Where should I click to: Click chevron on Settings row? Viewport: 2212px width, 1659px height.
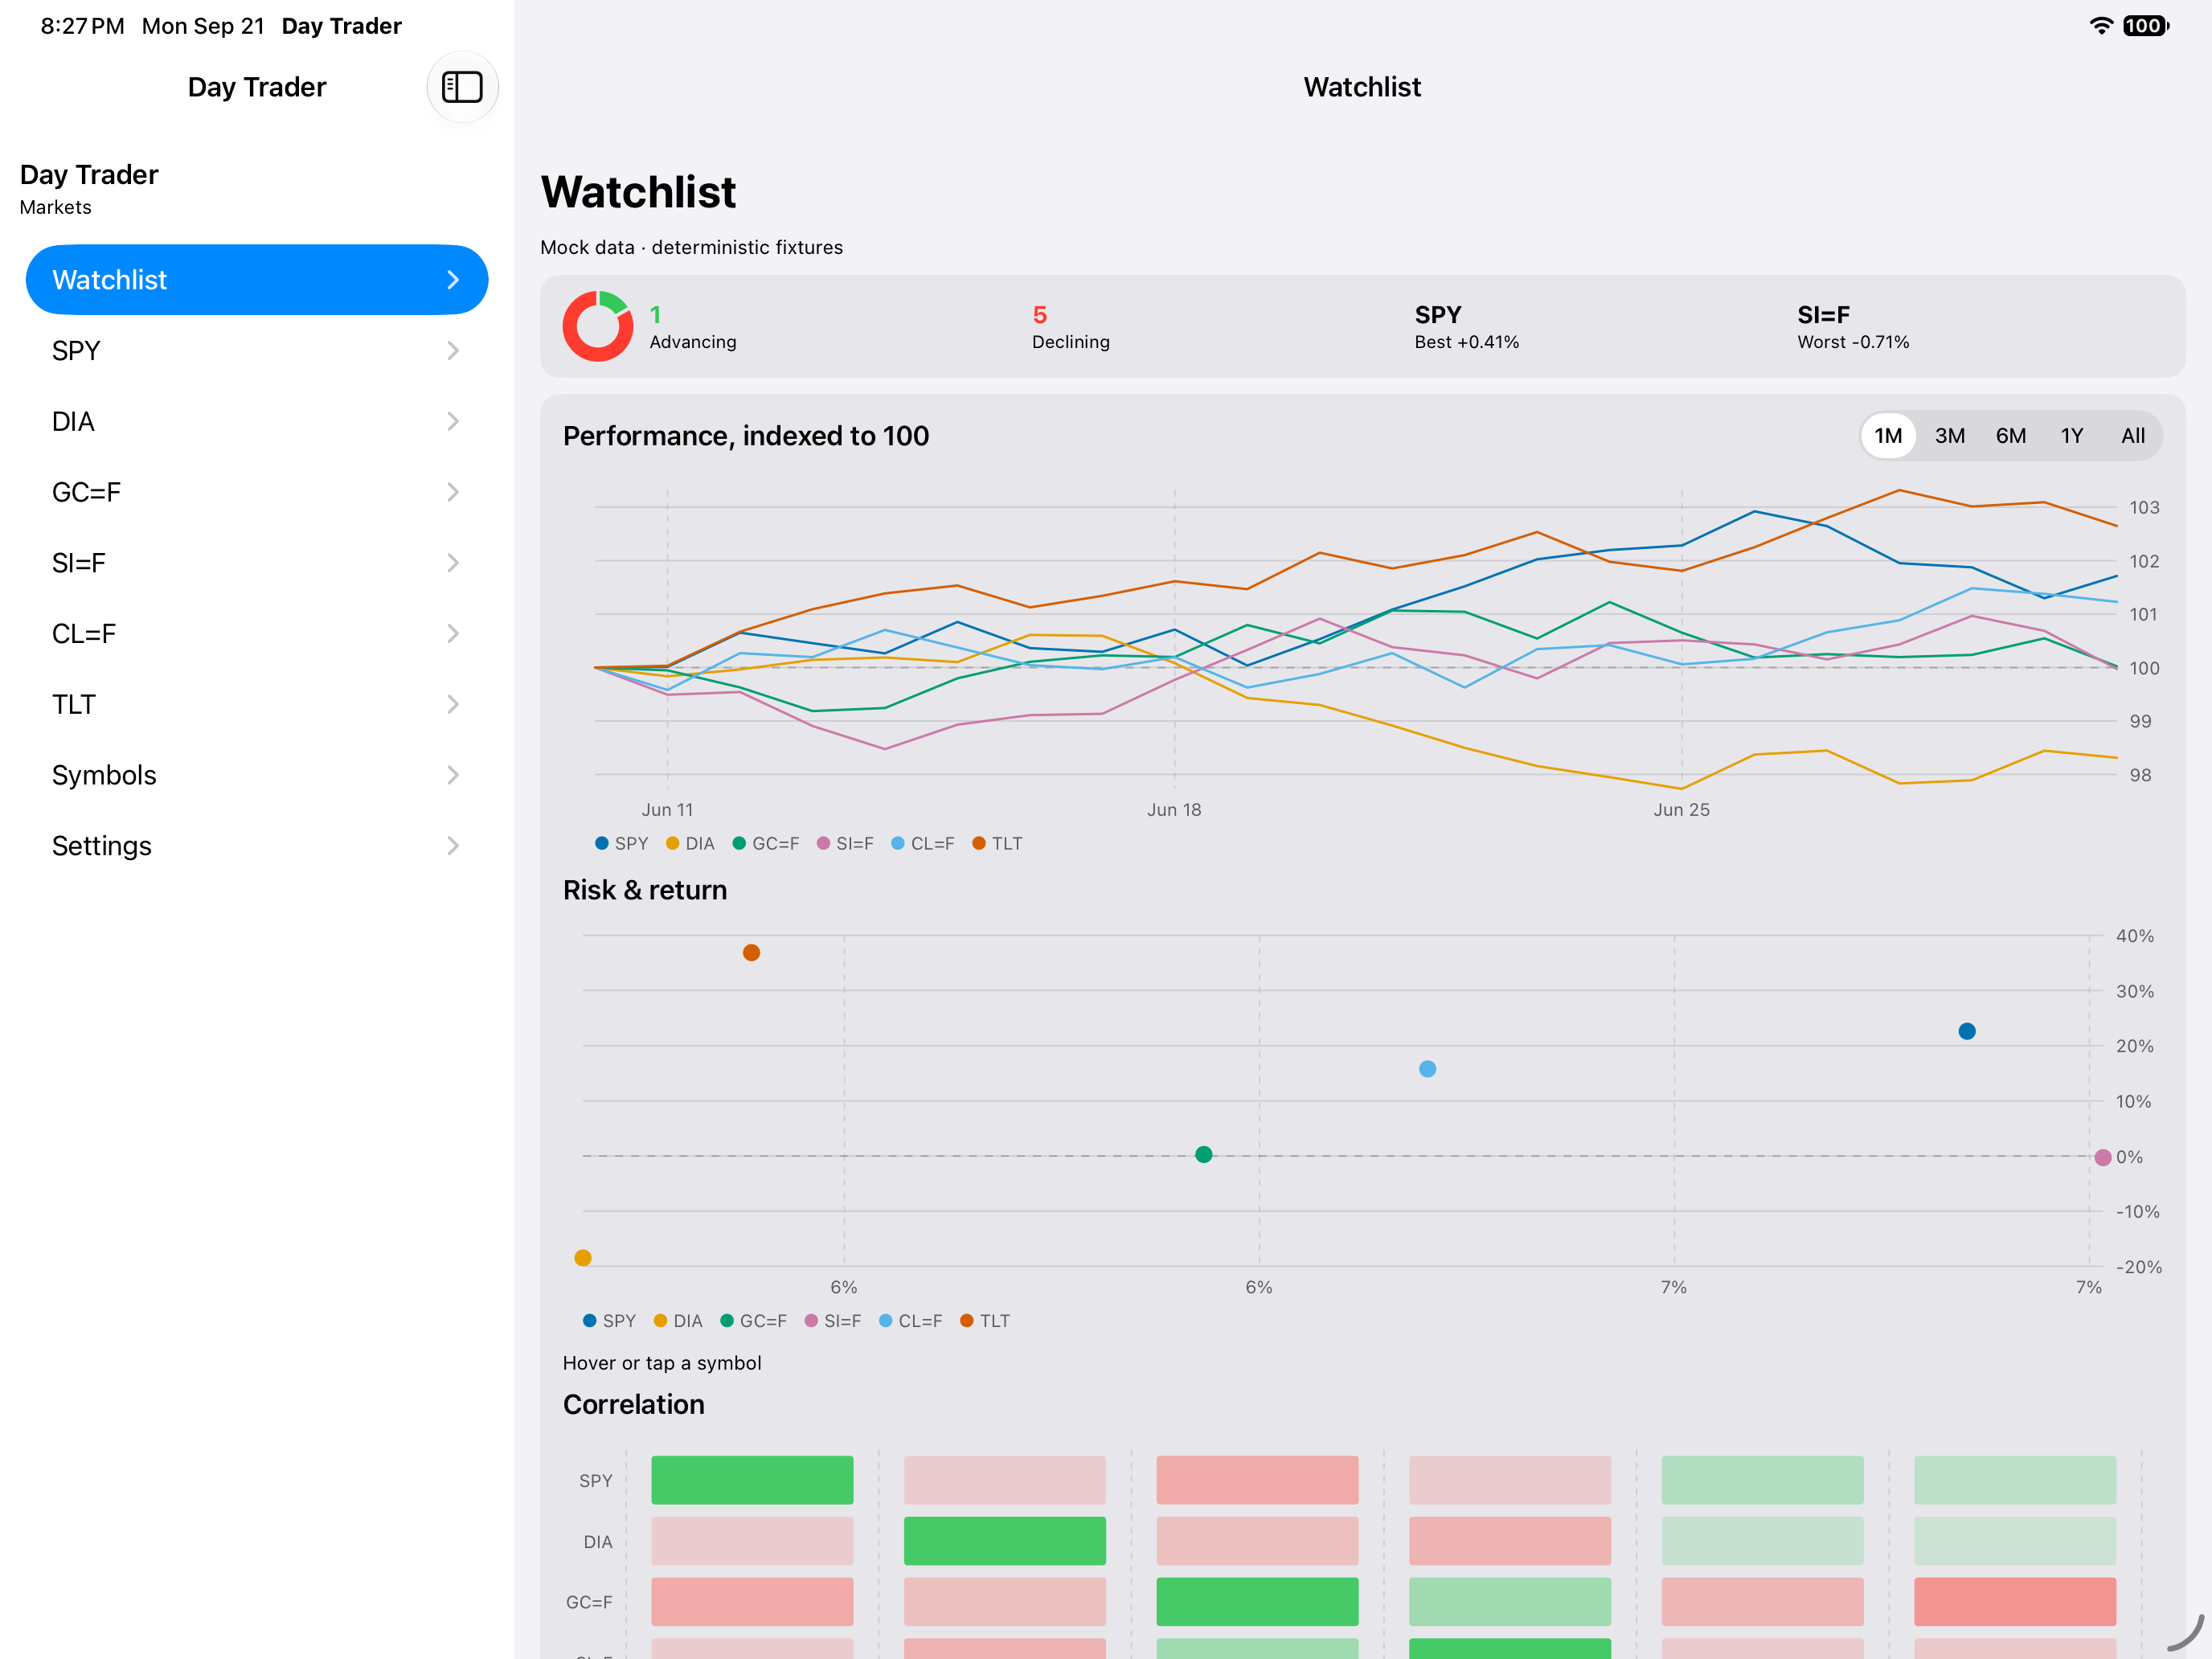point(453,846)
